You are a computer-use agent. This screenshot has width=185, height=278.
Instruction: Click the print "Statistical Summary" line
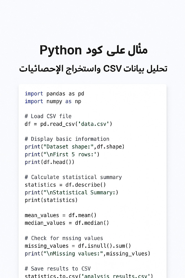click(x=71, y=192)
